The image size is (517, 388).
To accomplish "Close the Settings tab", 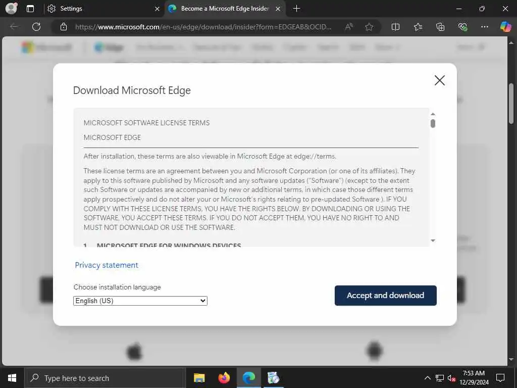I will pos(158,9).
